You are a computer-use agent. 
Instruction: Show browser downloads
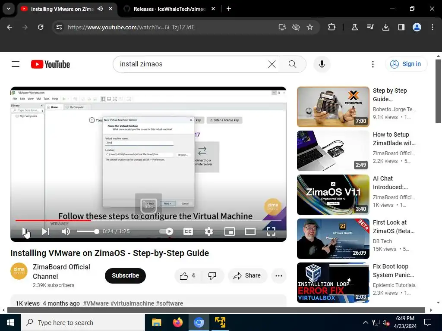click(386, 27)
